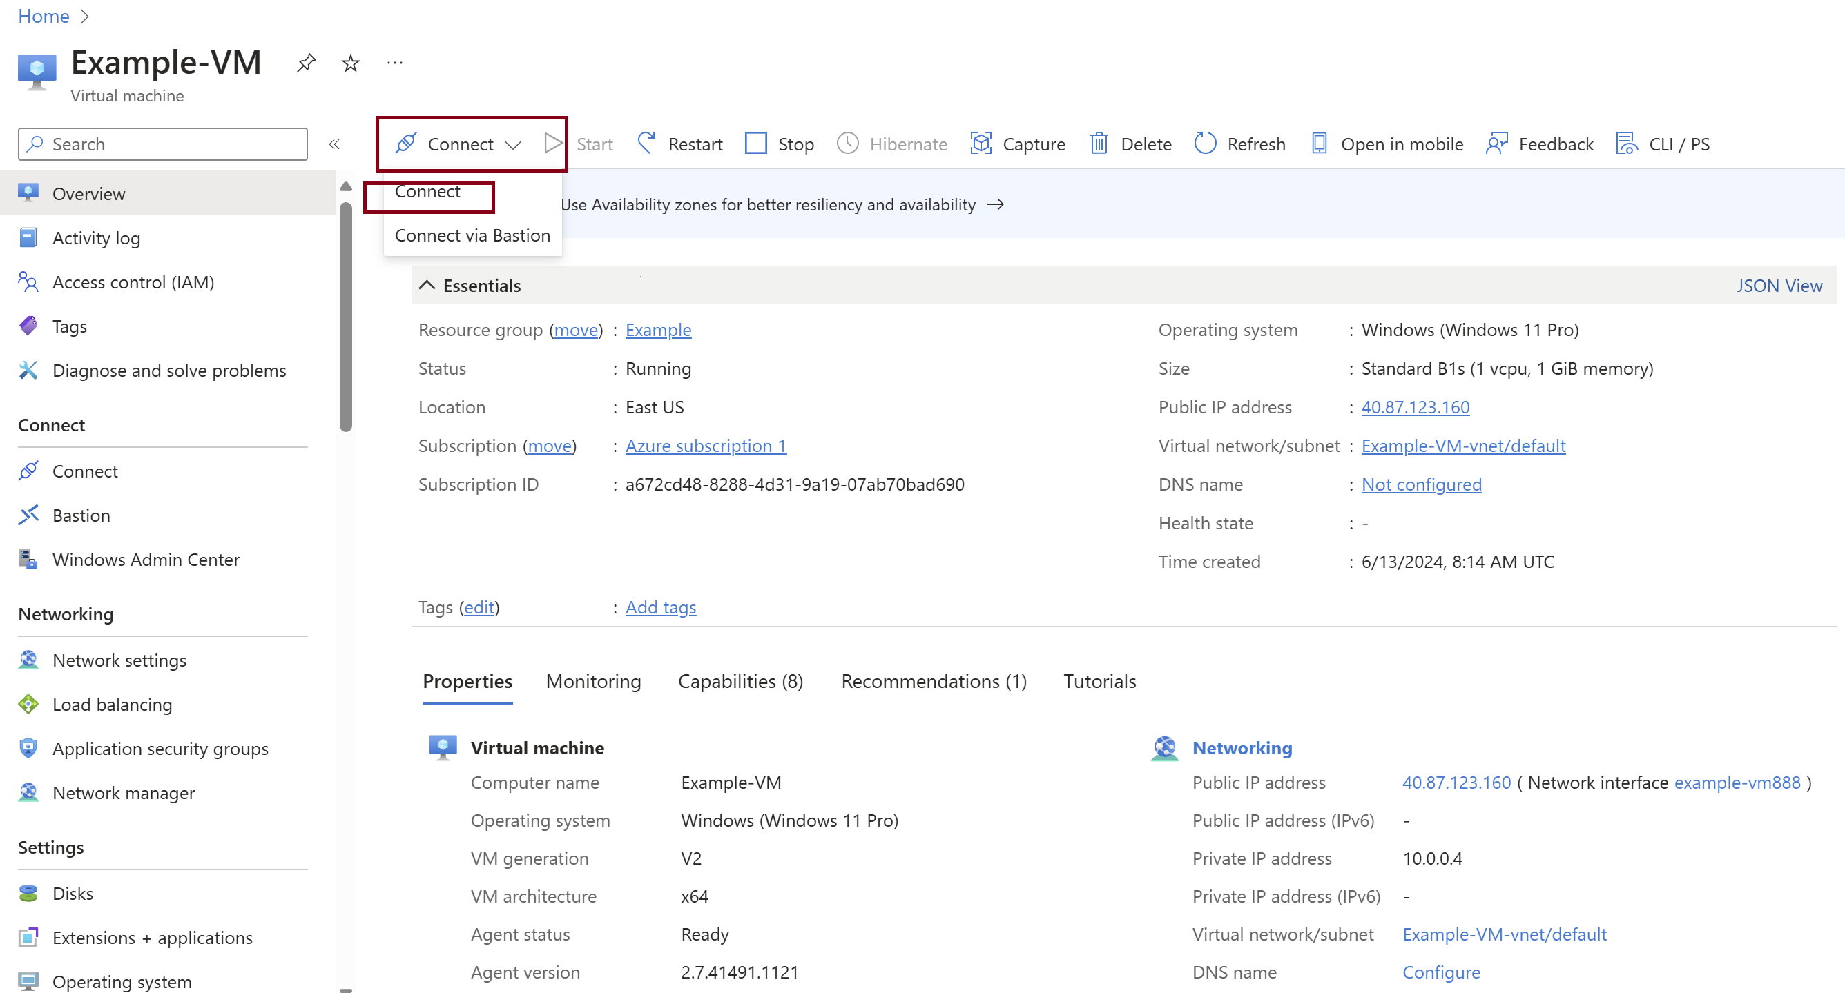Open JSON View link

[1779, 285]
